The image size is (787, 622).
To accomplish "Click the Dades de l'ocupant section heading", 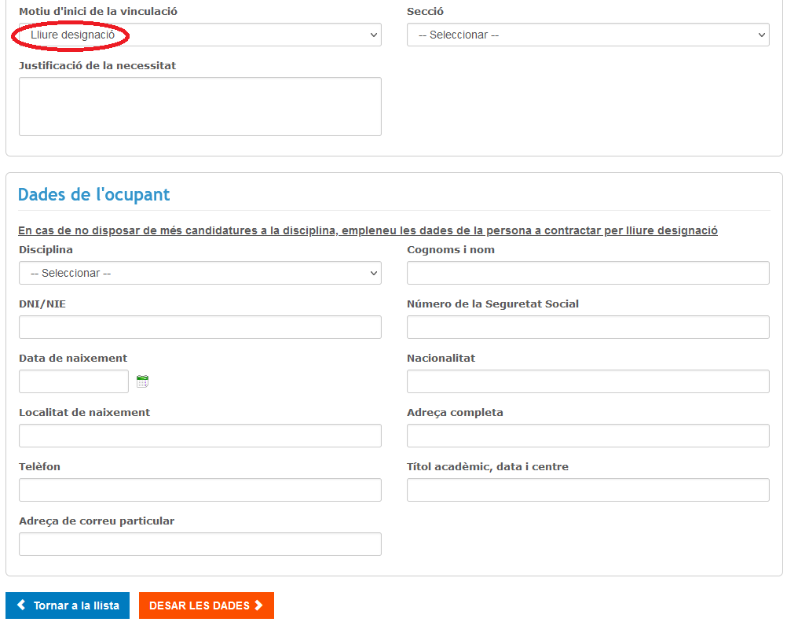I will [x=93, y=195].
